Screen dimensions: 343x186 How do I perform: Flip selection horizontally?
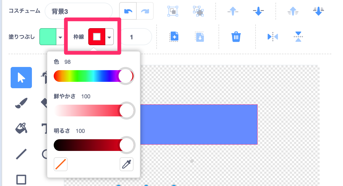pos(273,37)
